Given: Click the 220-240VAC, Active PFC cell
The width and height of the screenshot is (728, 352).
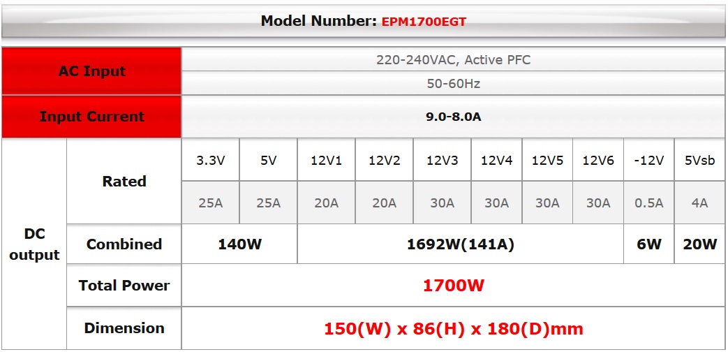Looking at the screenshot, I should pos(453,60).
